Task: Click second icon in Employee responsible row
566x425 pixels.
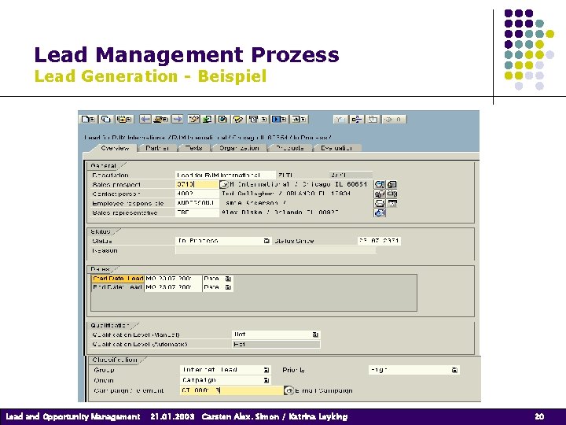Action: [392, 204]
